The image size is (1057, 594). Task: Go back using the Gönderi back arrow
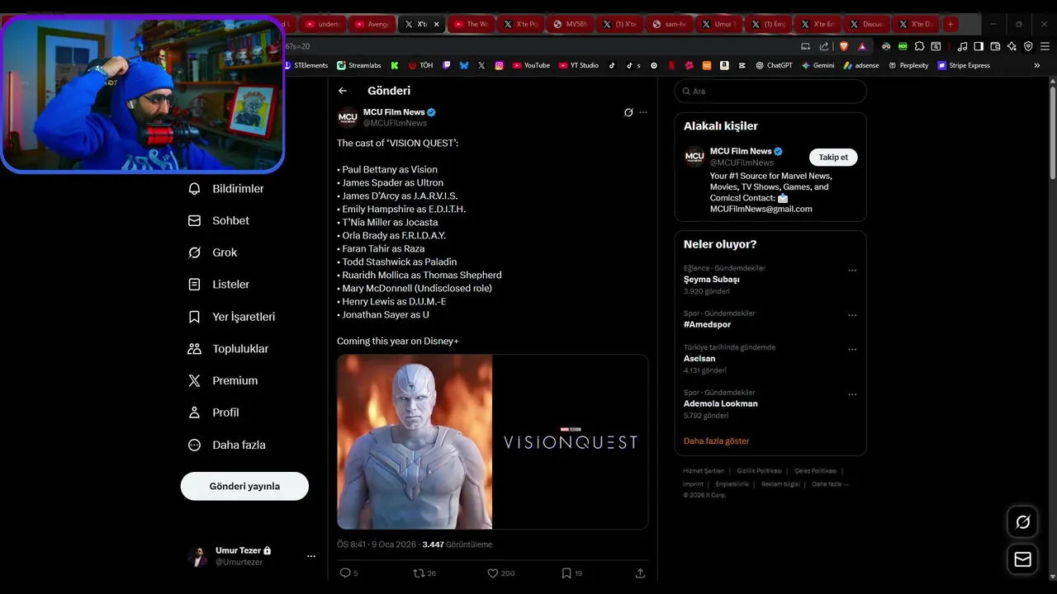click(x=343, y=91)
